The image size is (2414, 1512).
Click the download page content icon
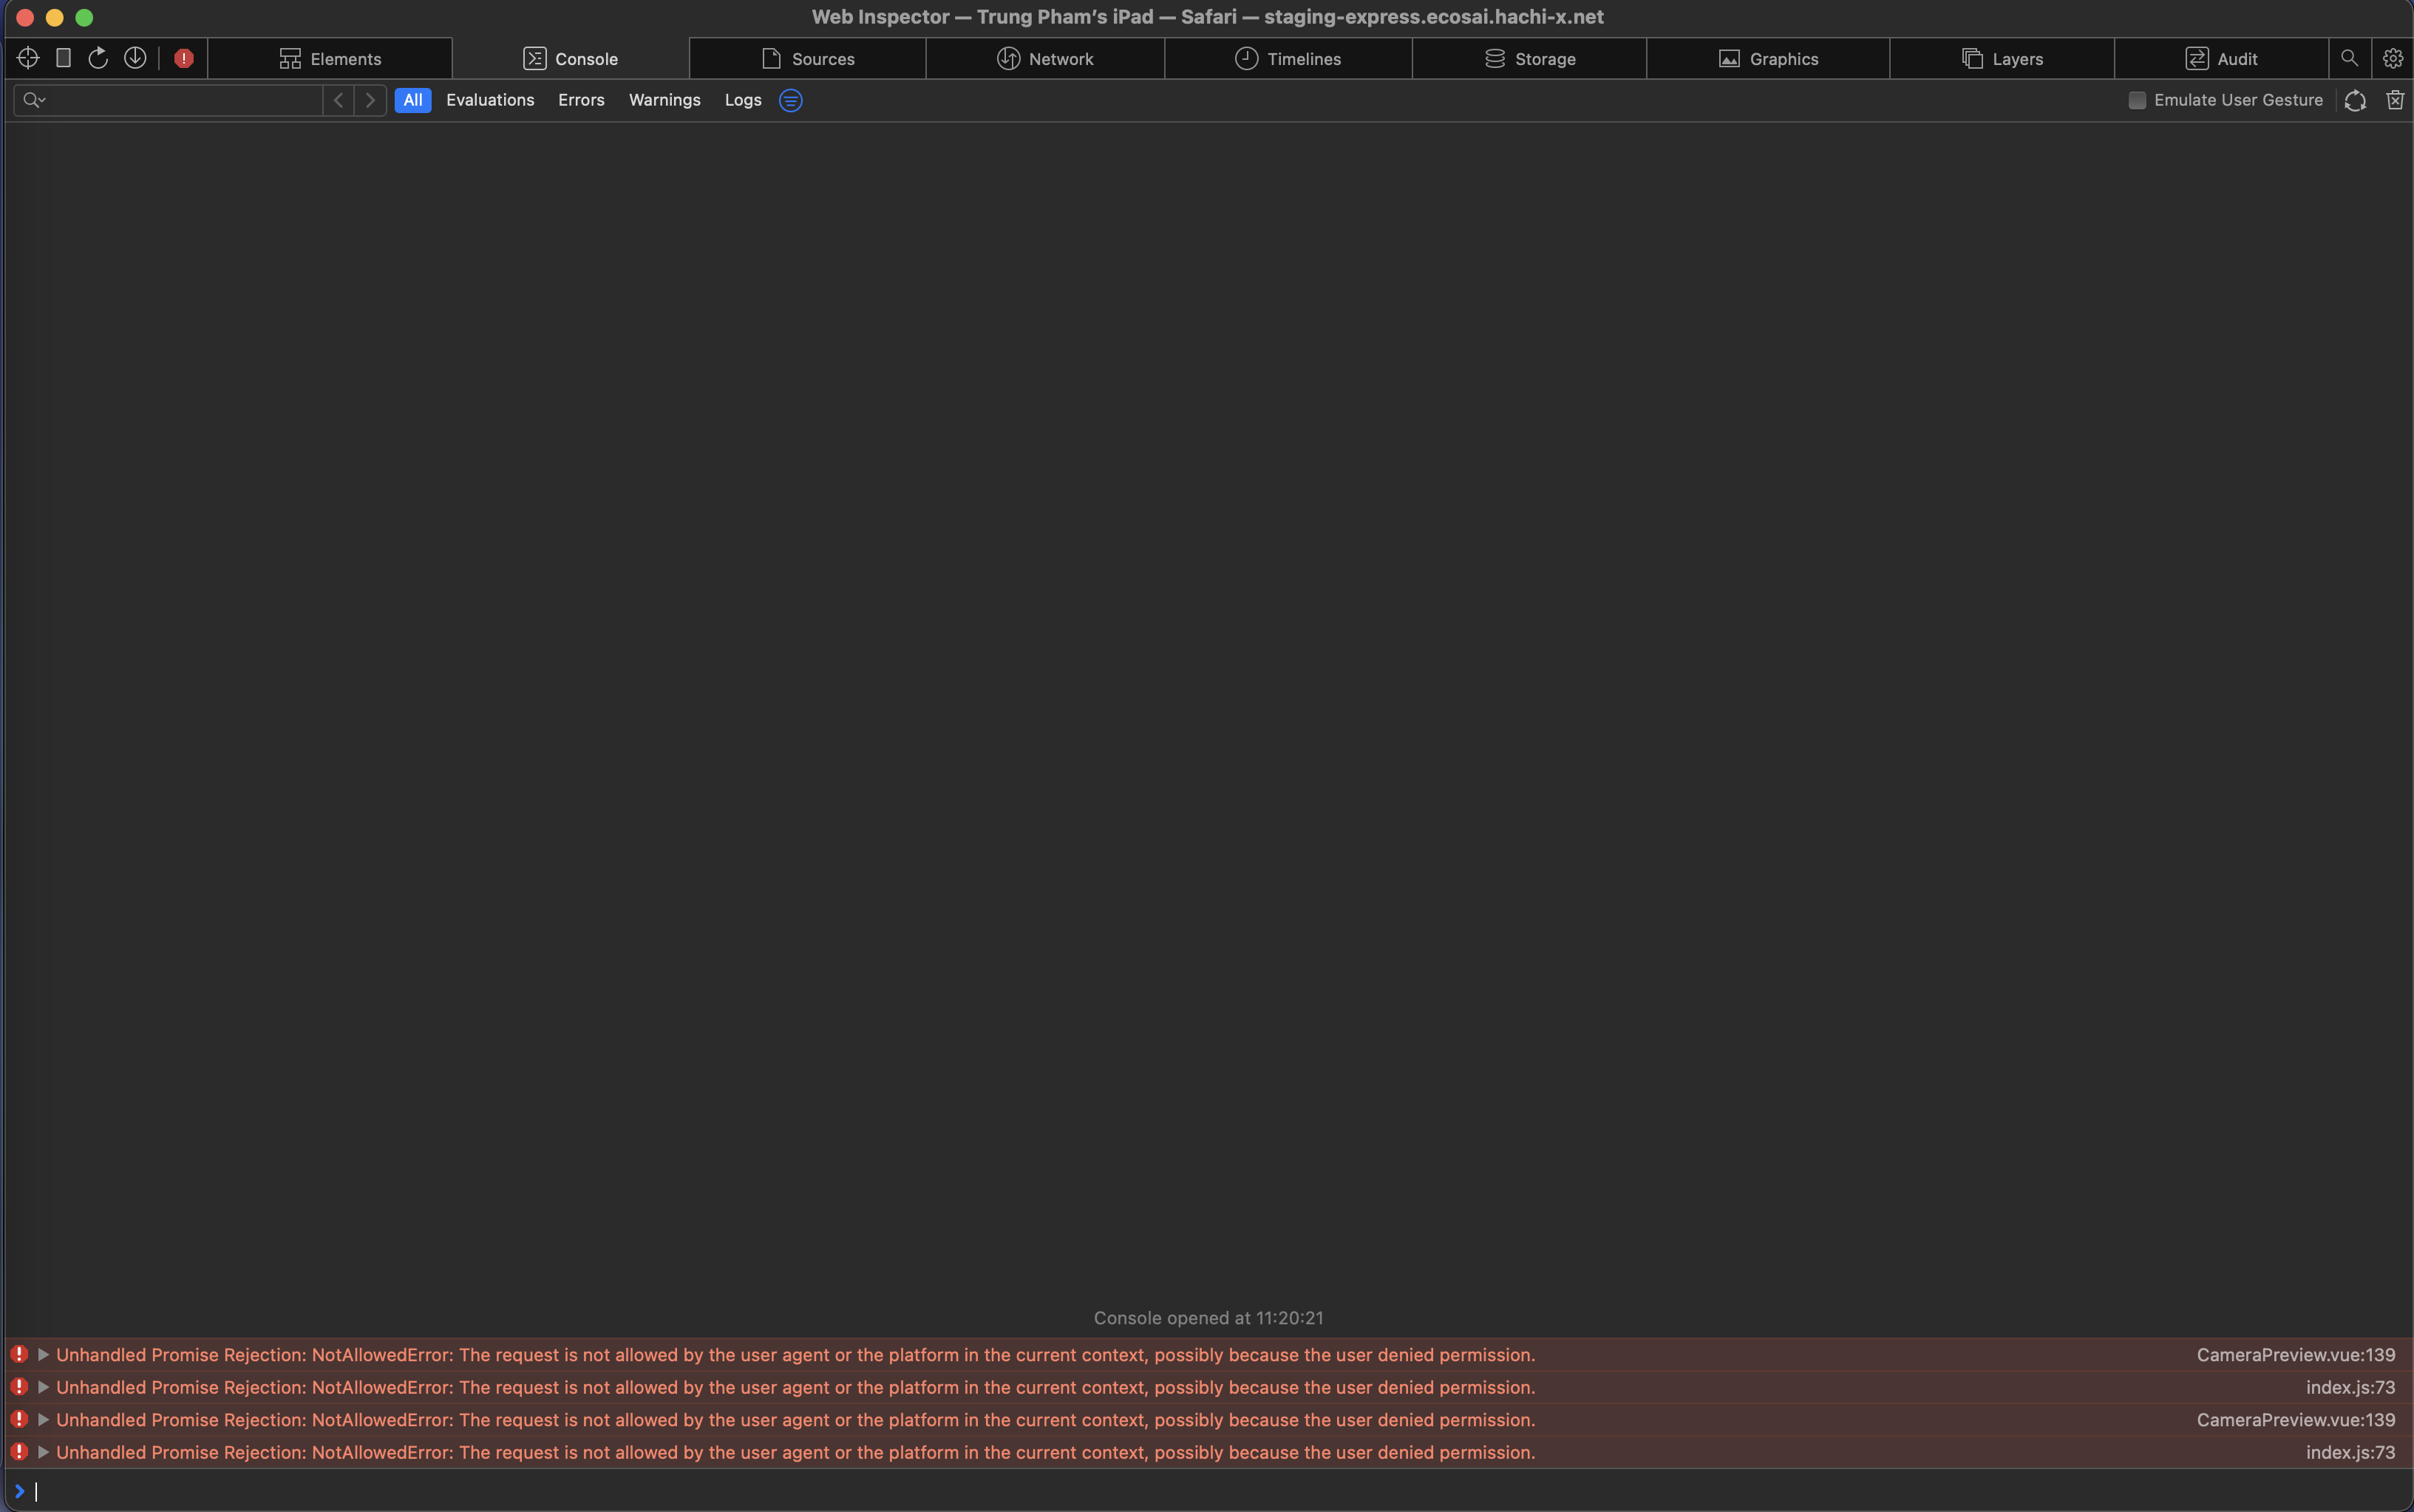pos(135,58)
